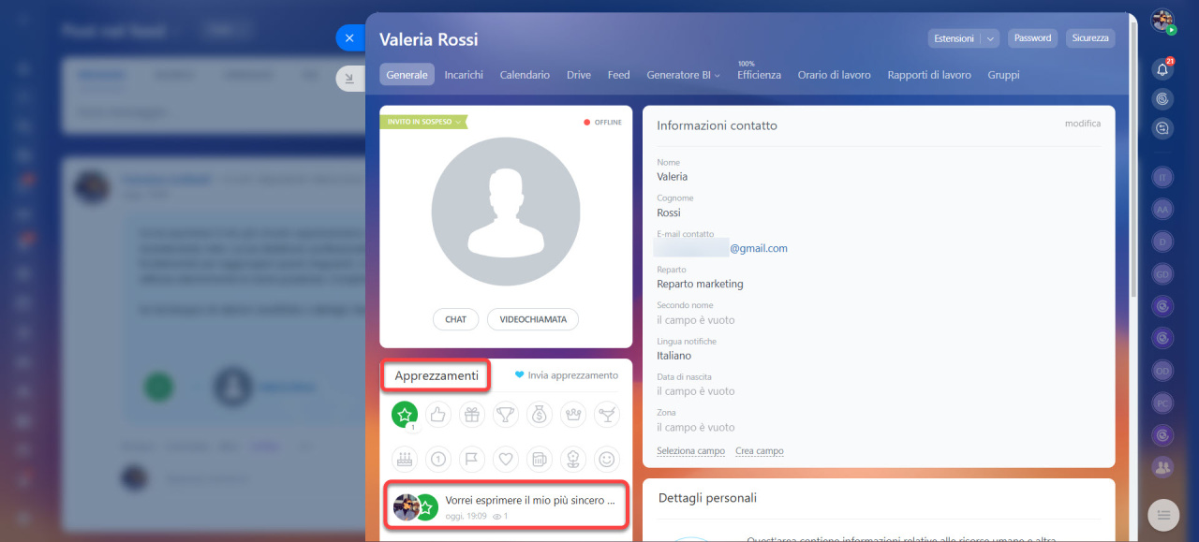Choose the money bag appreciation icon
This screenshot has width=1199, height=542.
click(x=540, y=415)
